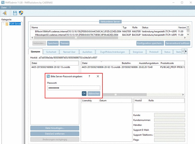Open the Status tab

pyautogui.click(x=167, y=52)
